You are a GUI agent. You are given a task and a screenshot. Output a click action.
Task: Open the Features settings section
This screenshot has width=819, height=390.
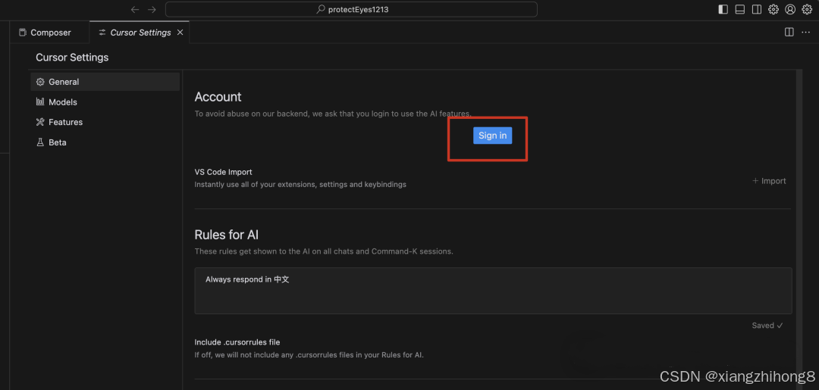pyautogui.click(x=105, y=122)
